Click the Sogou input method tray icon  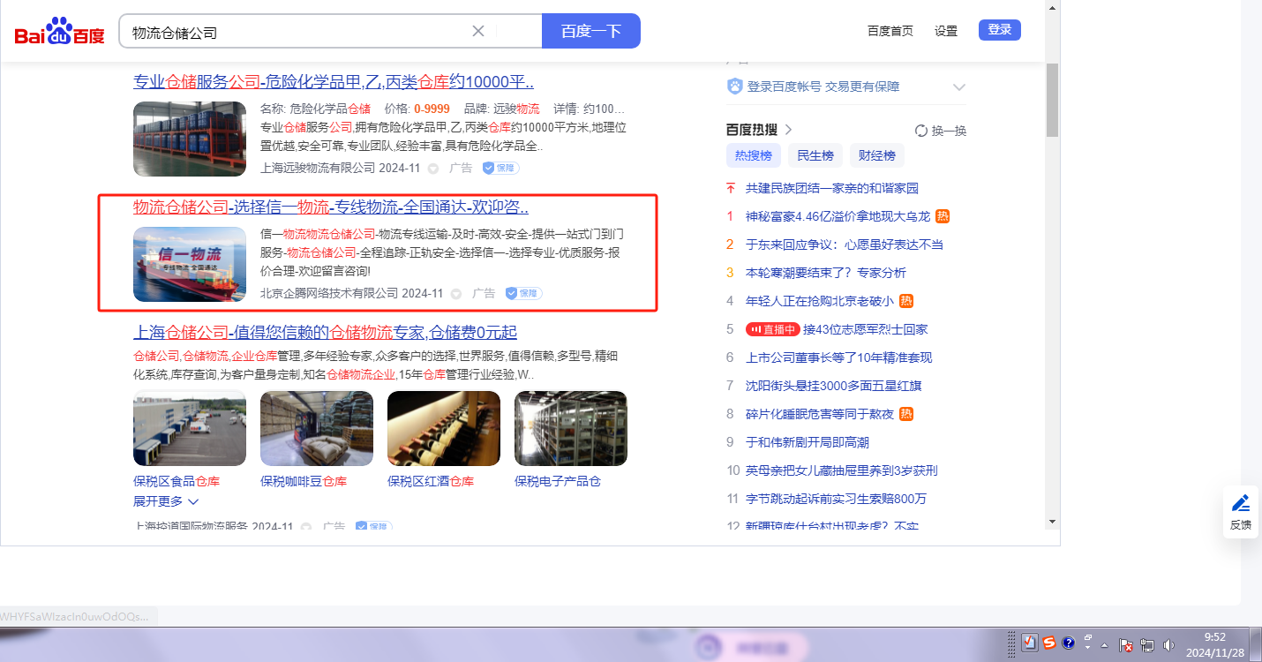click(1049, 643)
